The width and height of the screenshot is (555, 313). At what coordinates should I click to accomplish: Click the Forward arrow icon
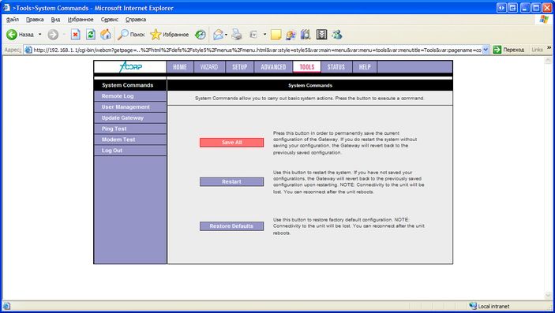tap(53, 35)
